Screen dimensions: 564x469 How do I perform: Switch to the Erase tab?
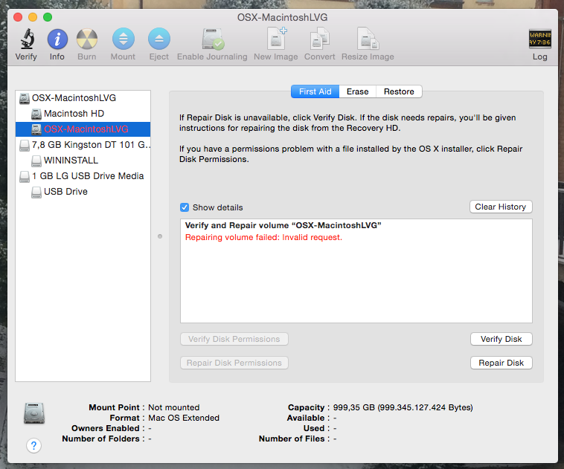pyautogui.click(x=358, y=91)
